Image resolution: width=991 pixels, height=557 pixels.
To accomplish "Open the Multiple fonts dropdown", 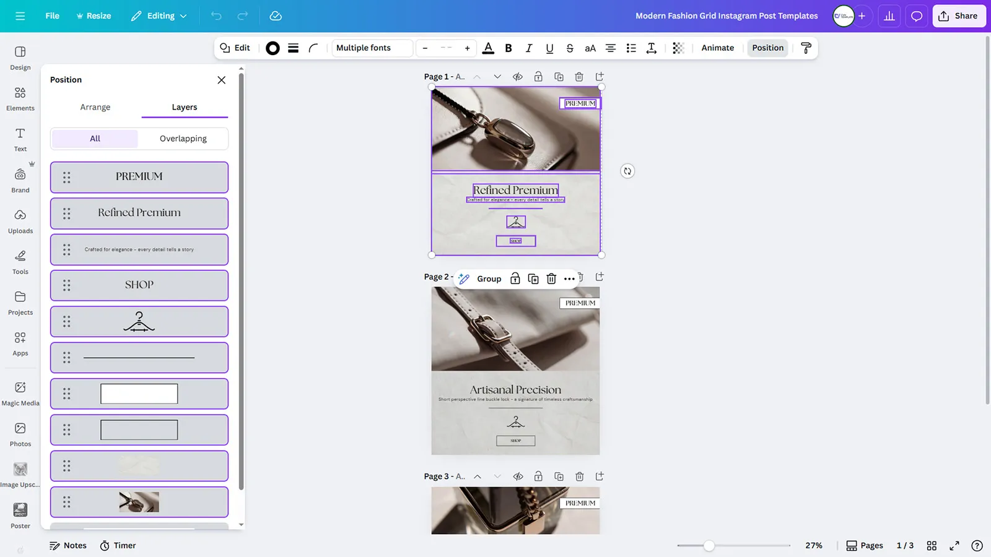I will (372, 48).
